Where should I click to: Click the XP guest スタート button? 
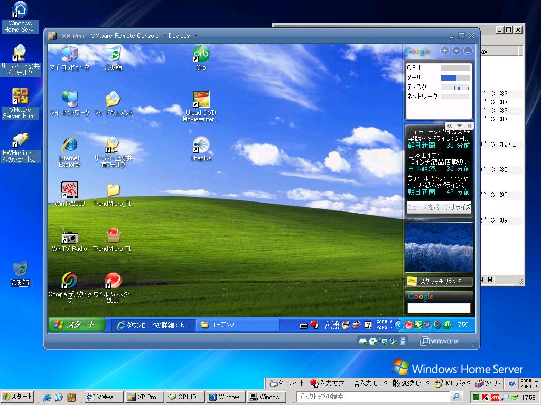pos(77,324)
